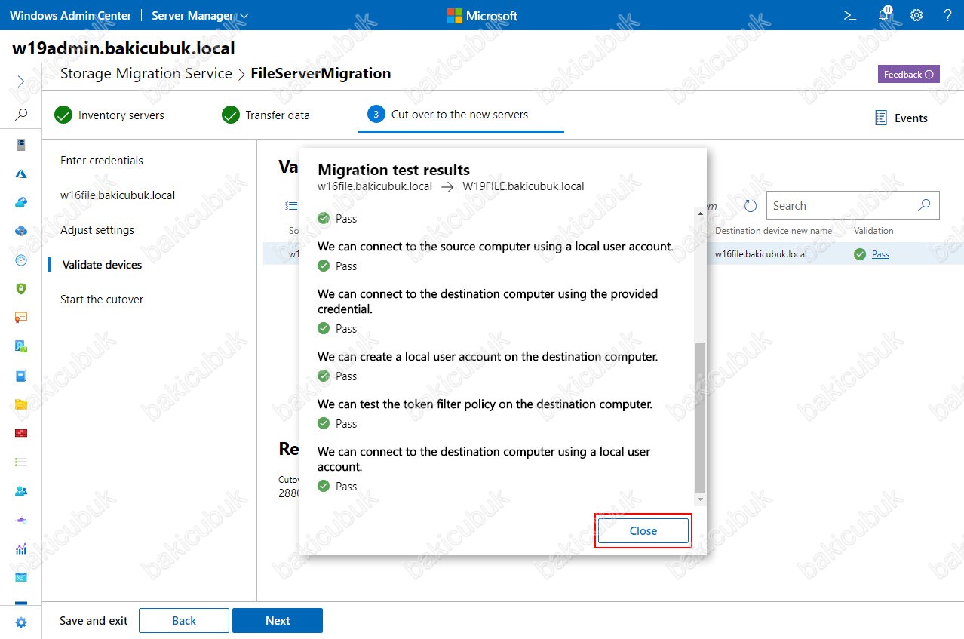Open the Pass validation link
Viewport: 964px width, 639px height.
(880, 254)
